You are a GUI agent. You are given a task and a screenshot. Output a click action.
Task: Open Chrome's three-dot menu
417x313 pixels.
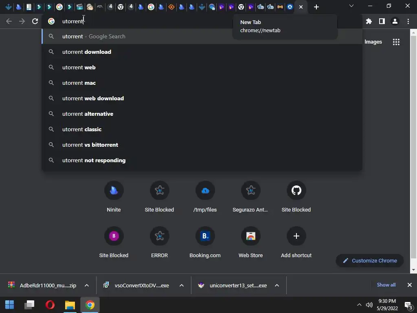tap(408, 21)
